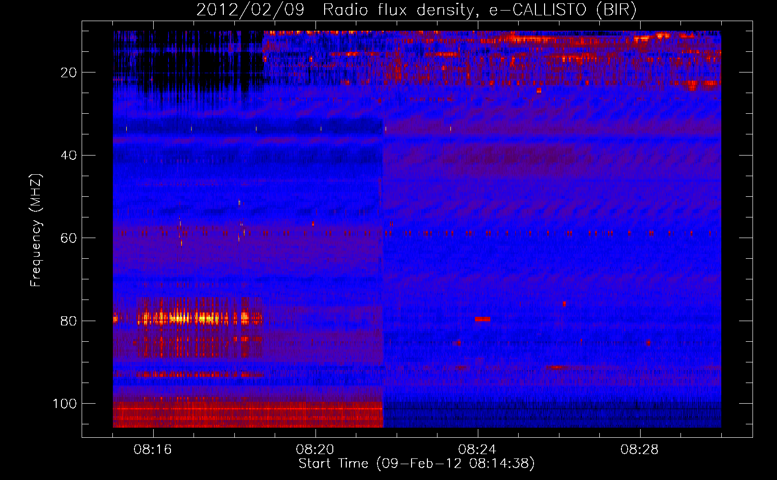This screenshot has height=480, width=777.
Task: Click the red band below 100 MHz before 08:21
Action: pyautogui.click(x=248, y=415)
